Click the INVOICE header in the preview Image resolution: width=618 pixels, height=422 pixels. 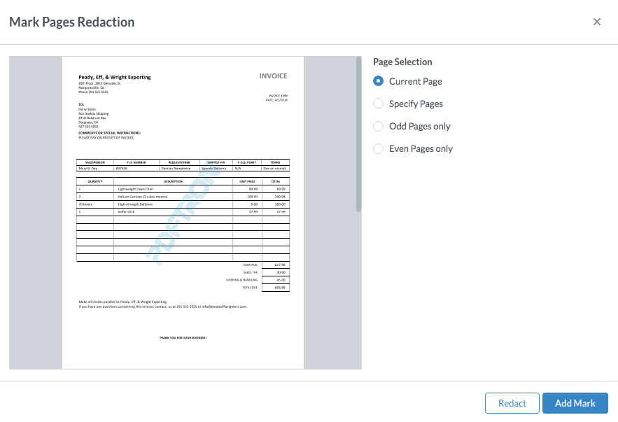click(273, 76)
